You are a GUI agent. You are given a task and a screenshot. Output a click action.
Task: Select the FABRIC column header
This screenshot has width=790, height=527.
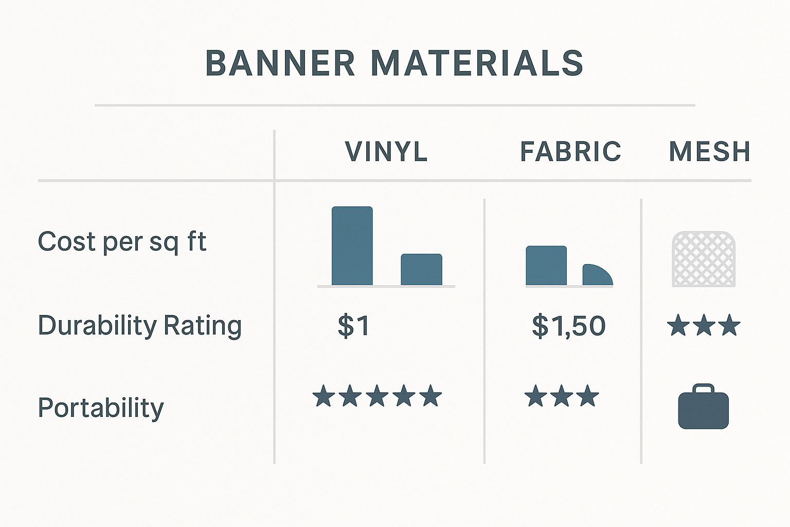[x=571, y=152]
